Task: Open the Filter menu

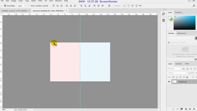Action: coord(40,1)
